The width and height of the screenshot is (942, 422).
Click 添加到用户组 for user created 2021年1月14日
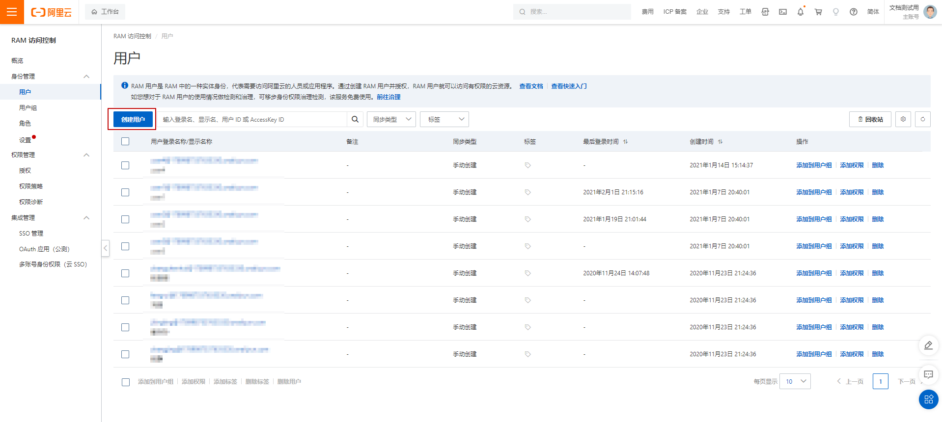pos(814,165)
